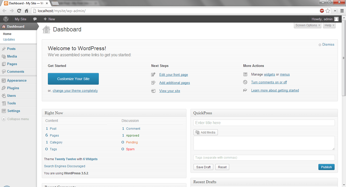Click Save Draft in QuickPress
The image size is (346, 187).
203,167
